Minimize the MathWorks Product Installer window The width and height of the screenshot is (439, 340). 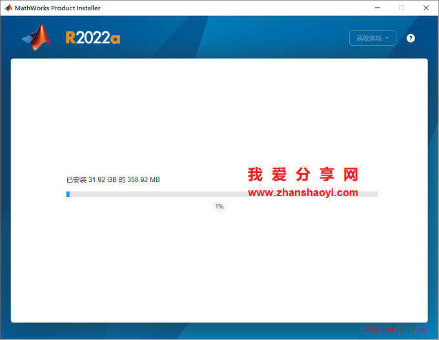coord(378,8)
